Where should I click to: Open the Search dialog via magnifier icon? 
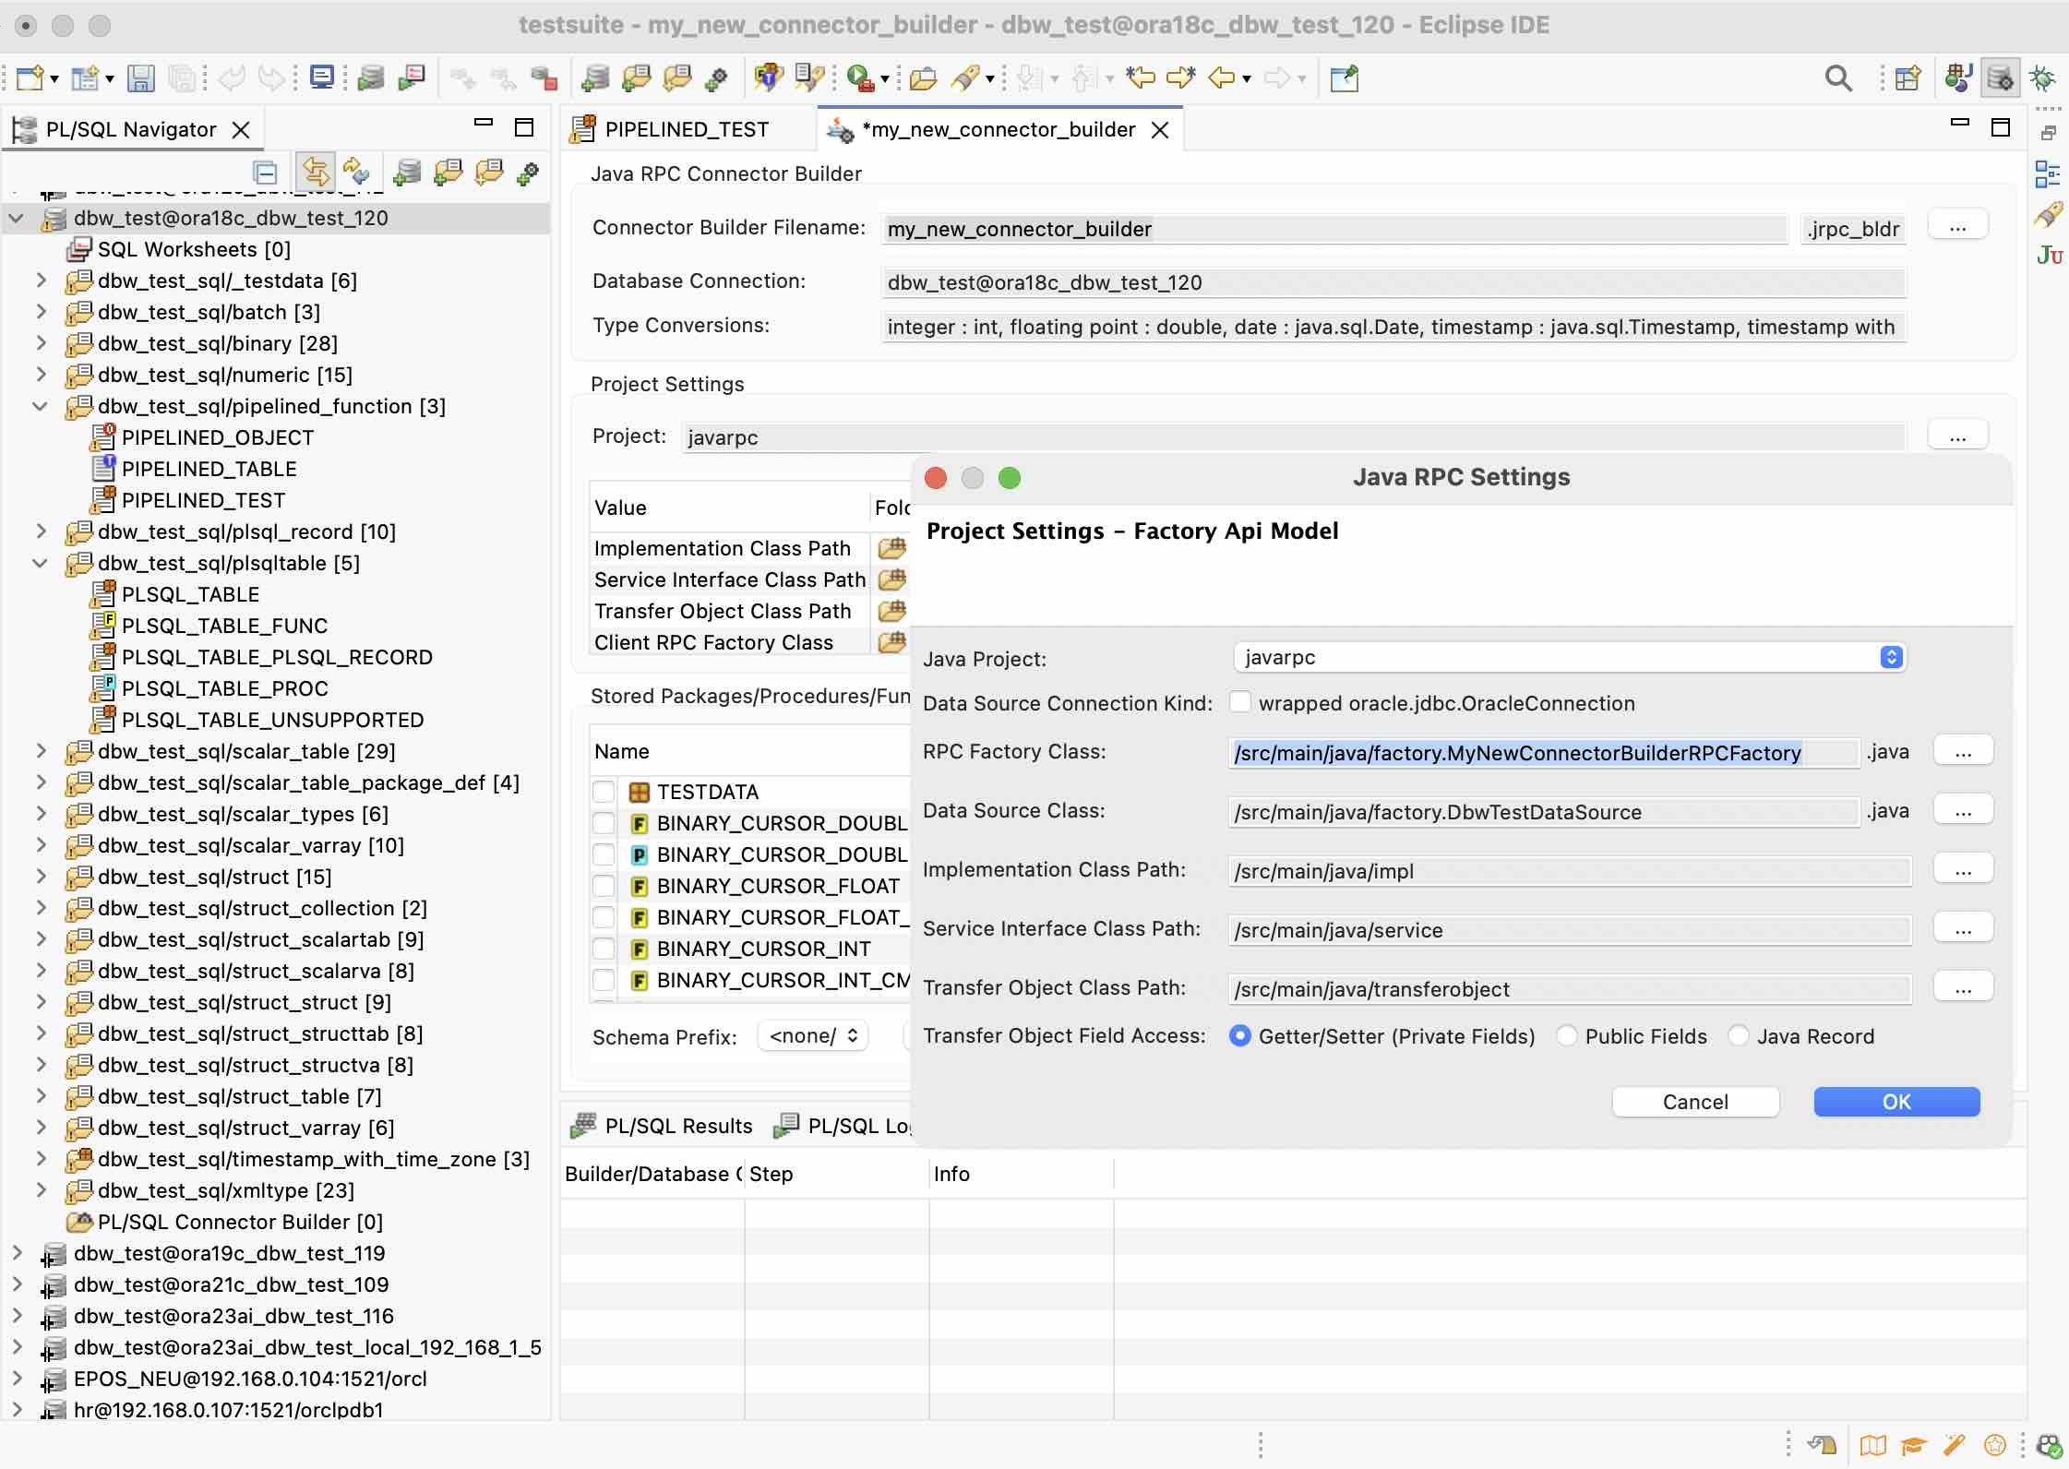click(x=1838, y=78)
